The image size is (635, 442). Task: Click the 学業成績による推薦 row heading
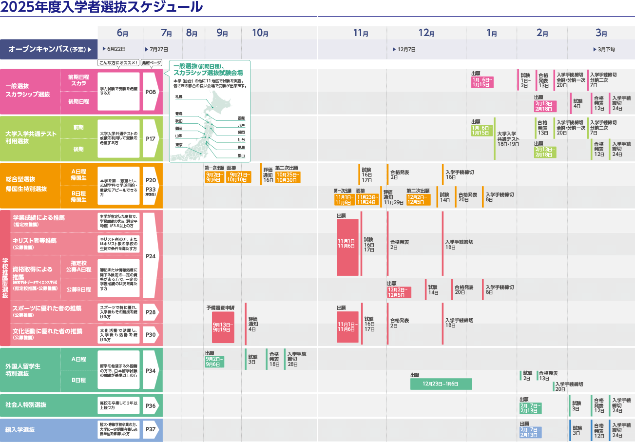(x=38, y=218)
